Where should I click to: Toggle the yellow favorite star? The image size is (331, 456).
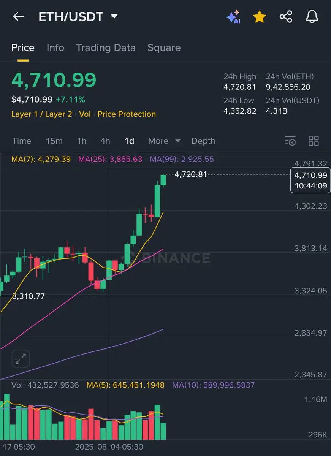coord(259,17)
